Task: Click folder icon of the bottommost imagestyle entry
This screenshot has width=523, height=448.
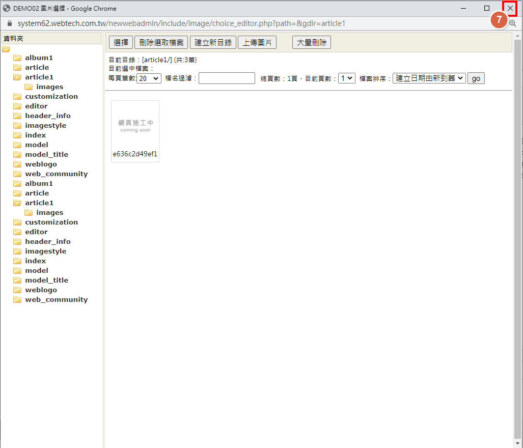Action: (x=17, y=251)
